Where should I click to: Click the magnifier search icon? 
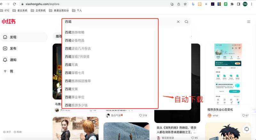click(186, 21)
